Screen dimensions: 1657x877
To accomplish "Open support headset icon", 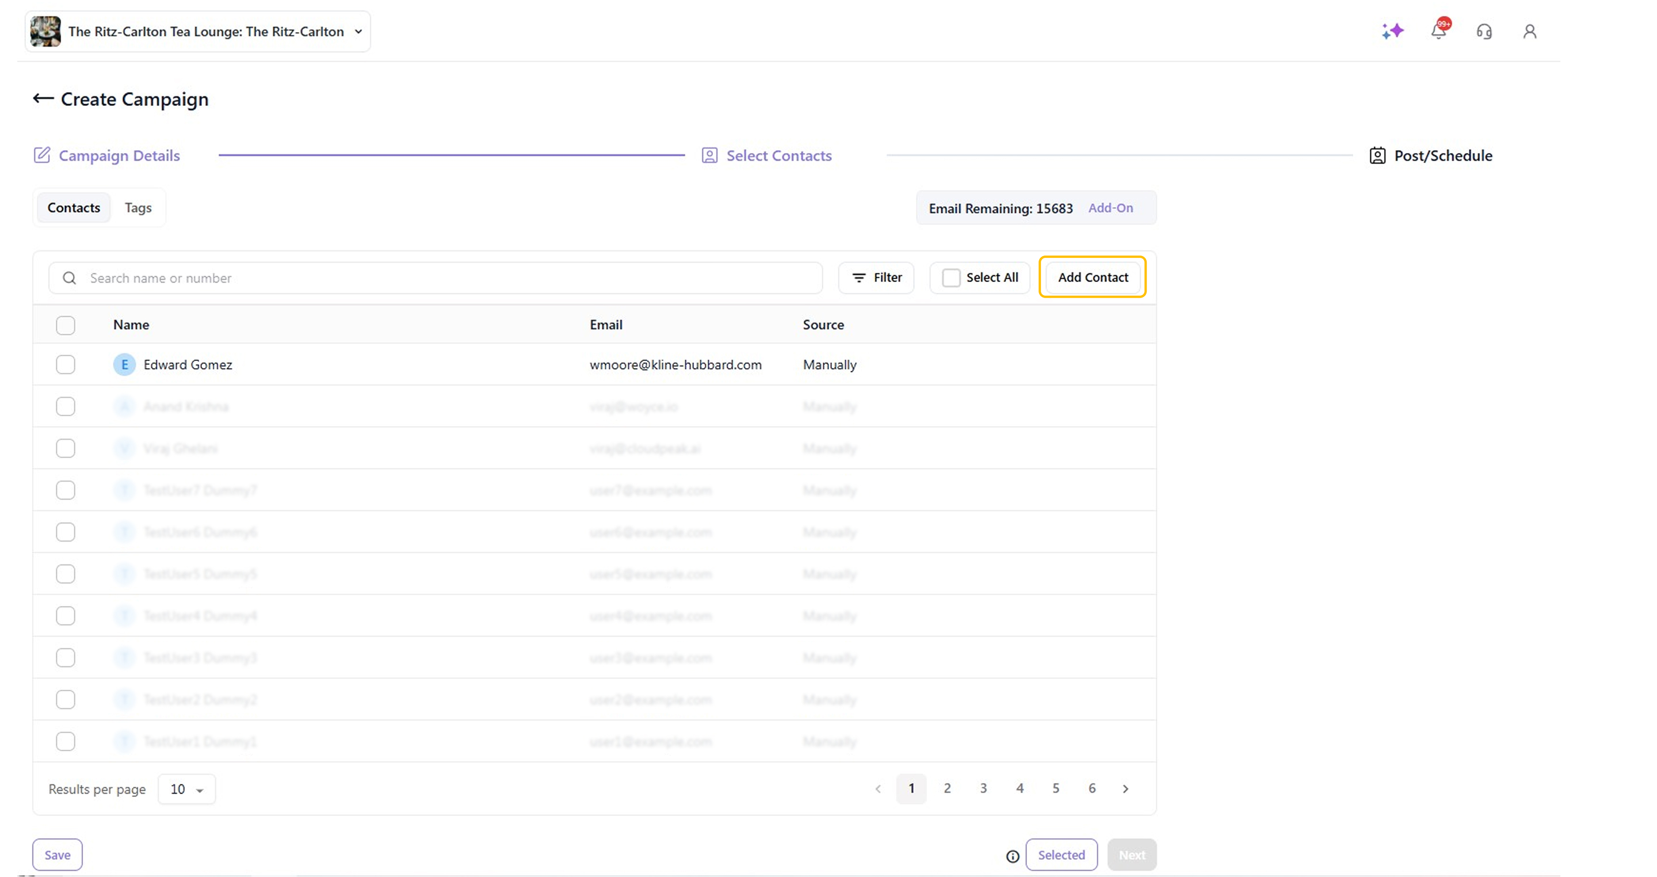I will click(x=1484, y=32).
